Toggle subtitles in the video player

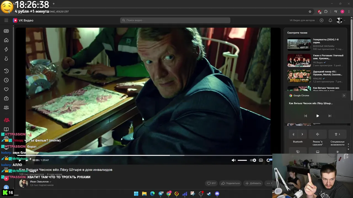[261, 160]
